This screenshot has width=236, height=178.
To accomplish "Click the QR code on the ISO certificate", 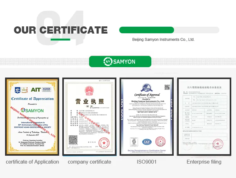I will coord(167,87).
